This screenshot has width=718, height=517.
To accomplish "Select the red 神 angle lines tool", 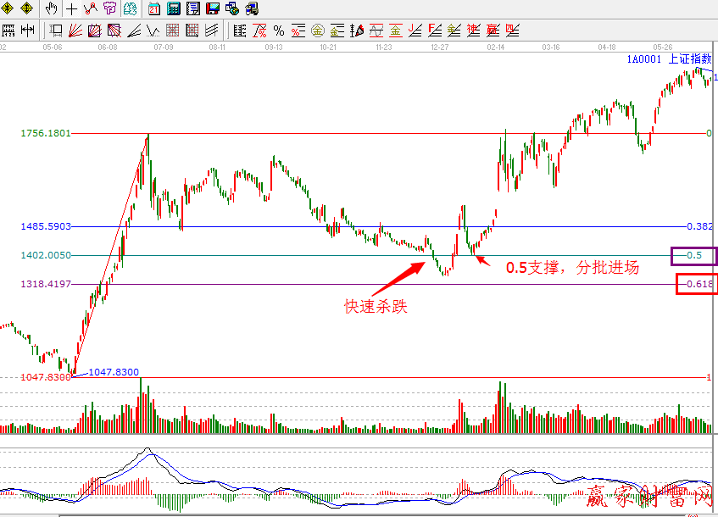I will pyautogui.click(x=474, y=31).
